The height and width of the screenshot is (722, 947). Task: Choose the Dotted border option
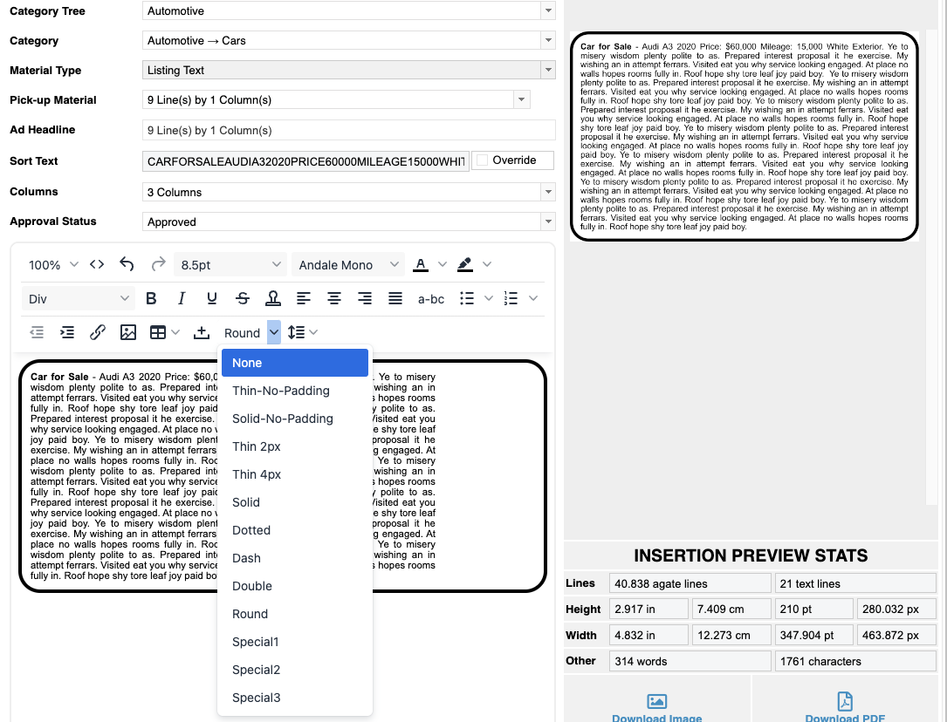[251, 530]
